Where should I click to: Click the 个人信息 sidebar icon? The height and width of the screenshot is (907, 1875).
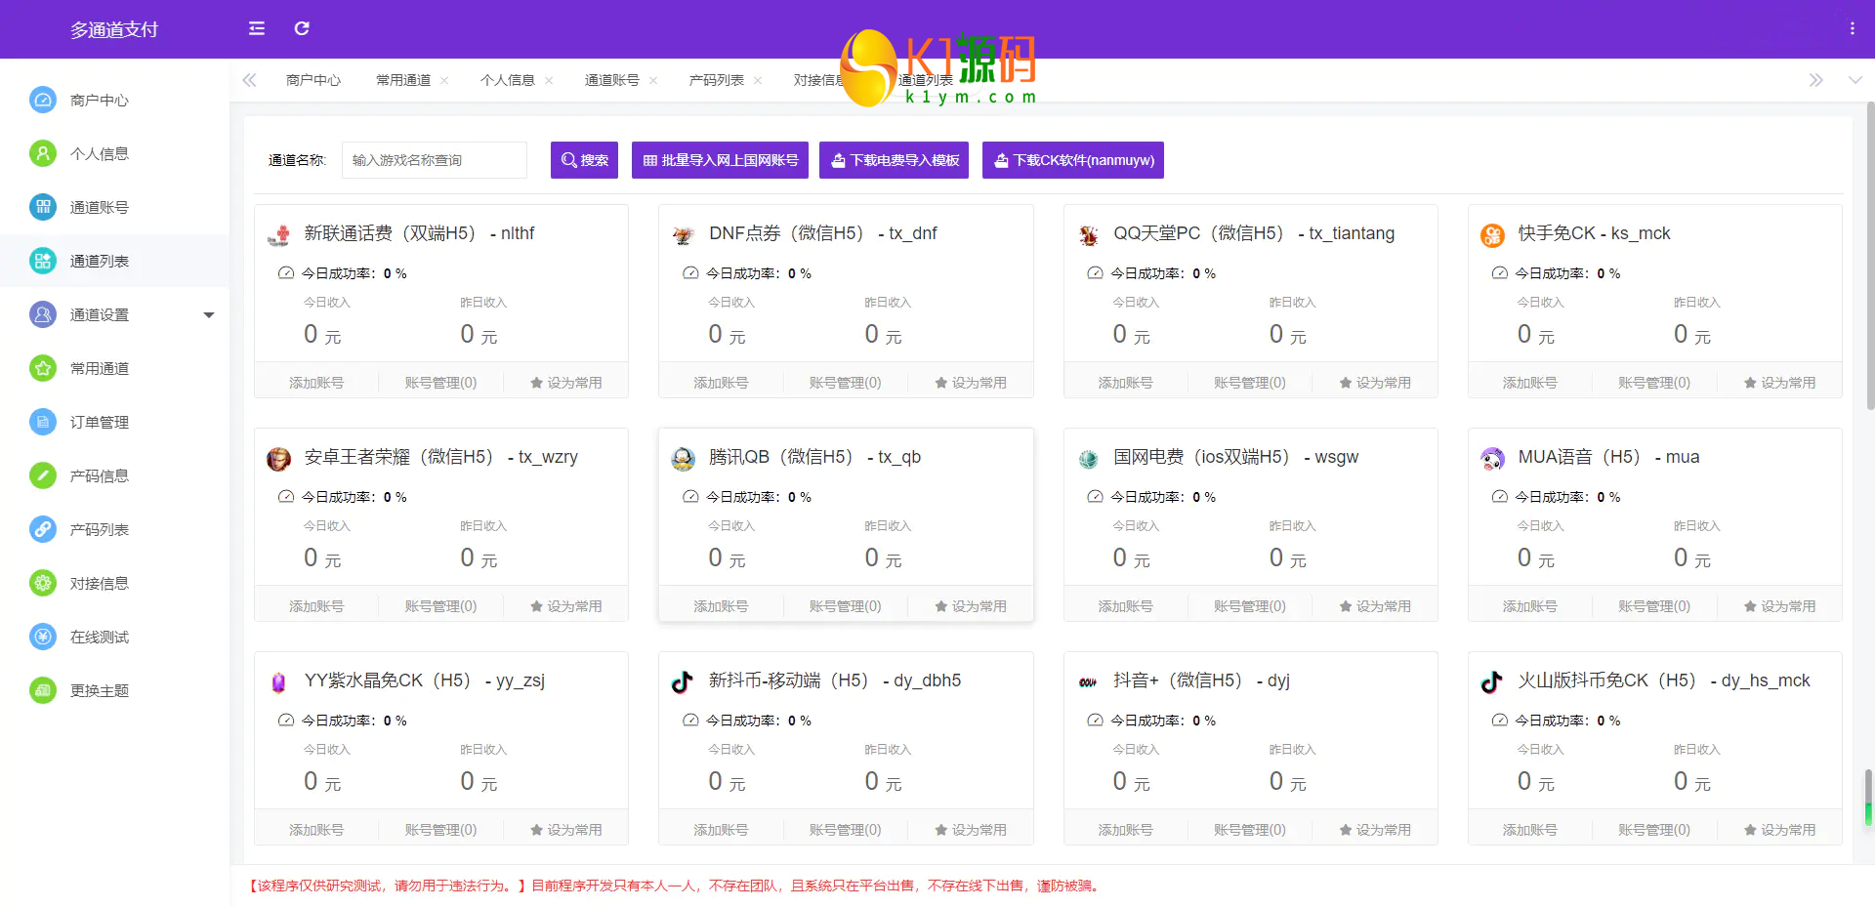(x=42, y=153)
